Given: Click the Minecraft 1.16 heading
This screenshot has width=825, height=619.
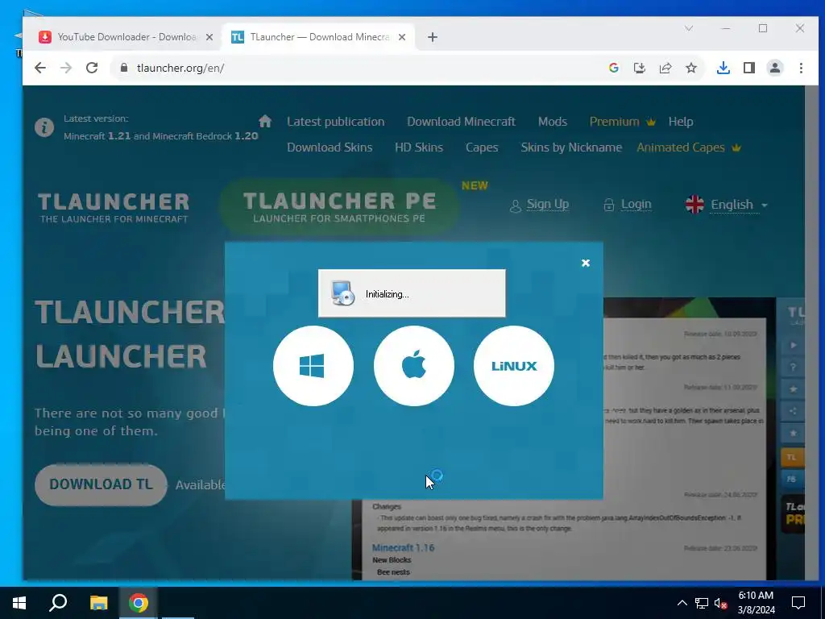Looking at the screenshot, I should [x=403, y=547].
